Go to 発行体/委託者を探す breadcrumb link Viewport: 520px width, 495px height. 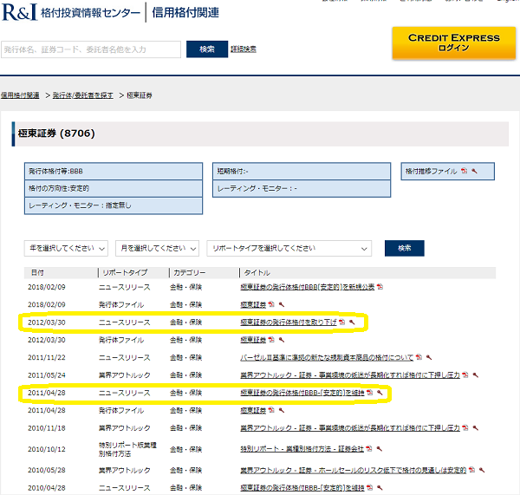point(83,95)
